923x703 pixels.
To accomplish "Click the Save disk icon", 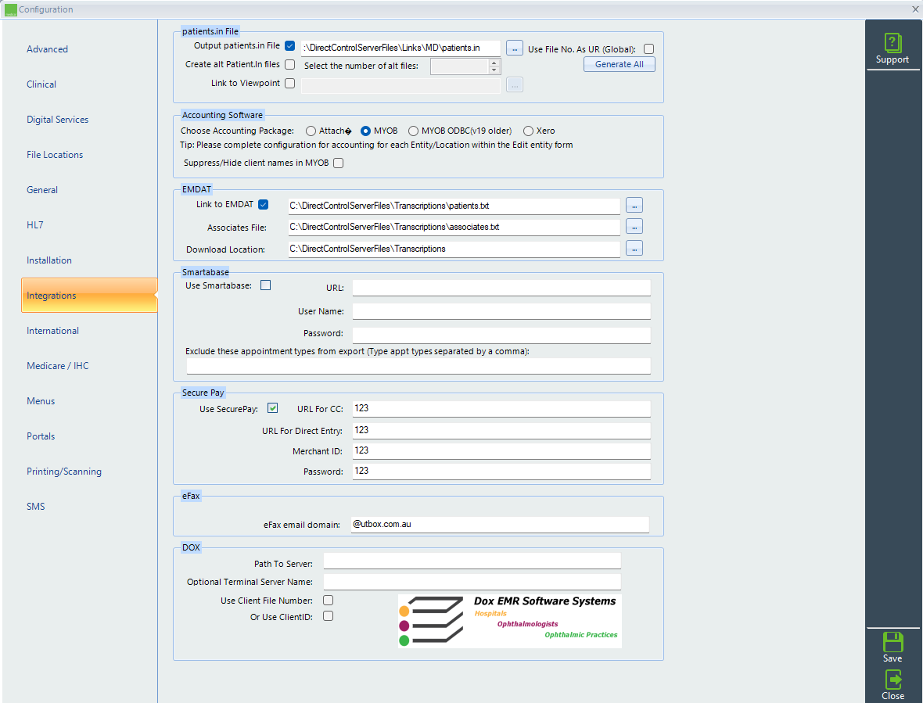I will point(892,642).
